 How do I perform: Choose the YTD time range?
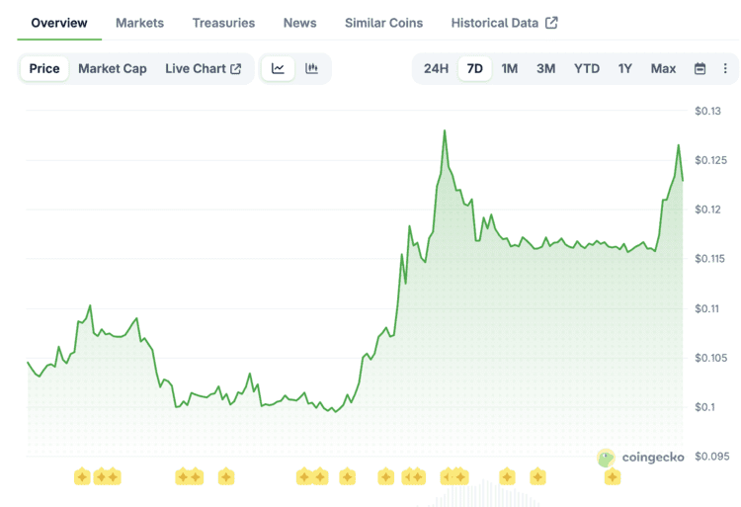coord(587,68)
